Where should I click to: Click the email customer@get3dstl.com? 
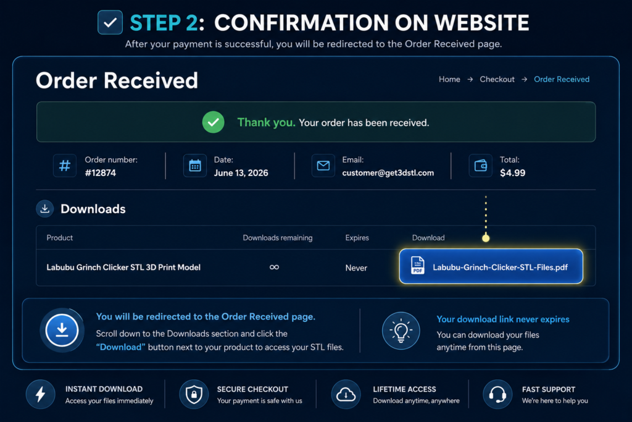tap(388, 173)
